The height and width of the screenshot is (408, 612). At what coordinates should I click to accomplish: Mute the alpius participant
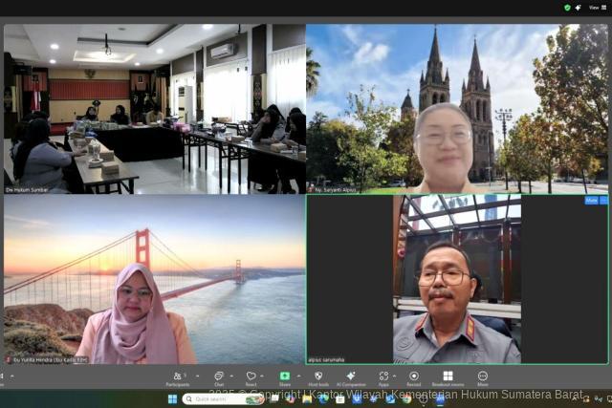pyautogui.click(x=591, y=201)
